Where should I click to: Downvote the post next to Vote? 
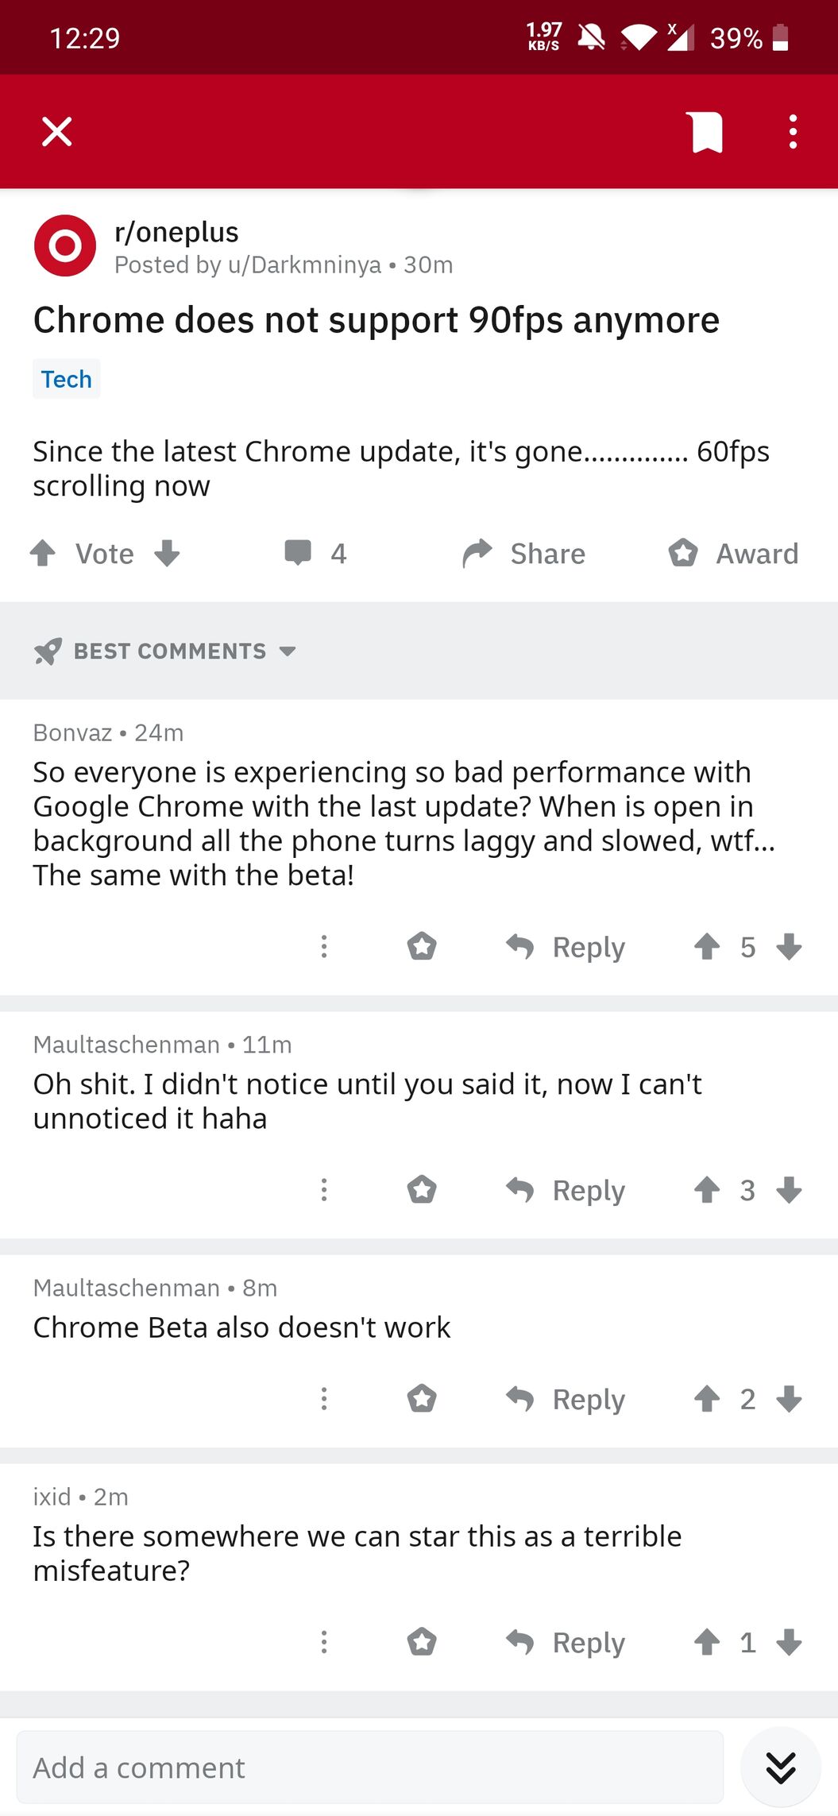pyautogui.click(x=167, y=553)
